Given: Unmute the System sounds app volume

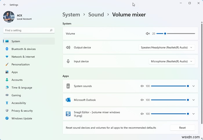Looking at the screenshot, I should (142, 86).
